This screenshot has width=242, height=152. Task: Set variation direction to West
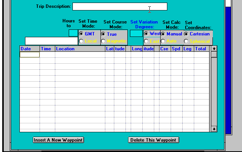click(146, 34)
